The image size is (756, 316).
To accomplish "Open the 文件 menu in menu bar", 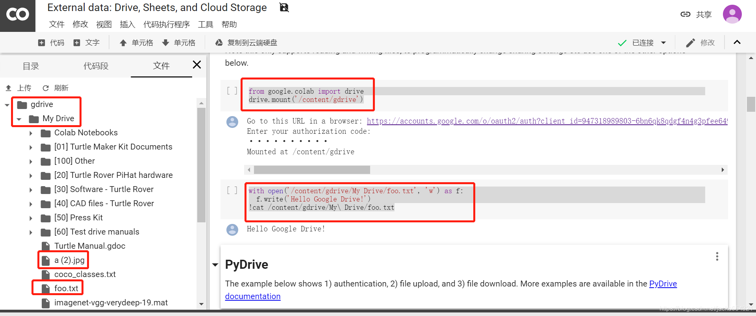I will [x=57, y=24].
